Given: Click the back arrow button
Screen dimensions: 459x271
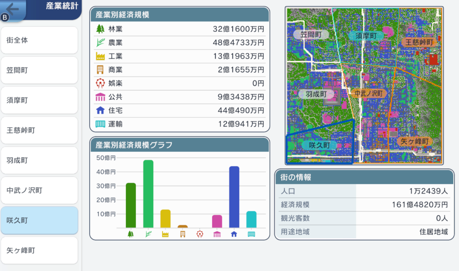Looking at the screenshot, I should pos(13,9).
